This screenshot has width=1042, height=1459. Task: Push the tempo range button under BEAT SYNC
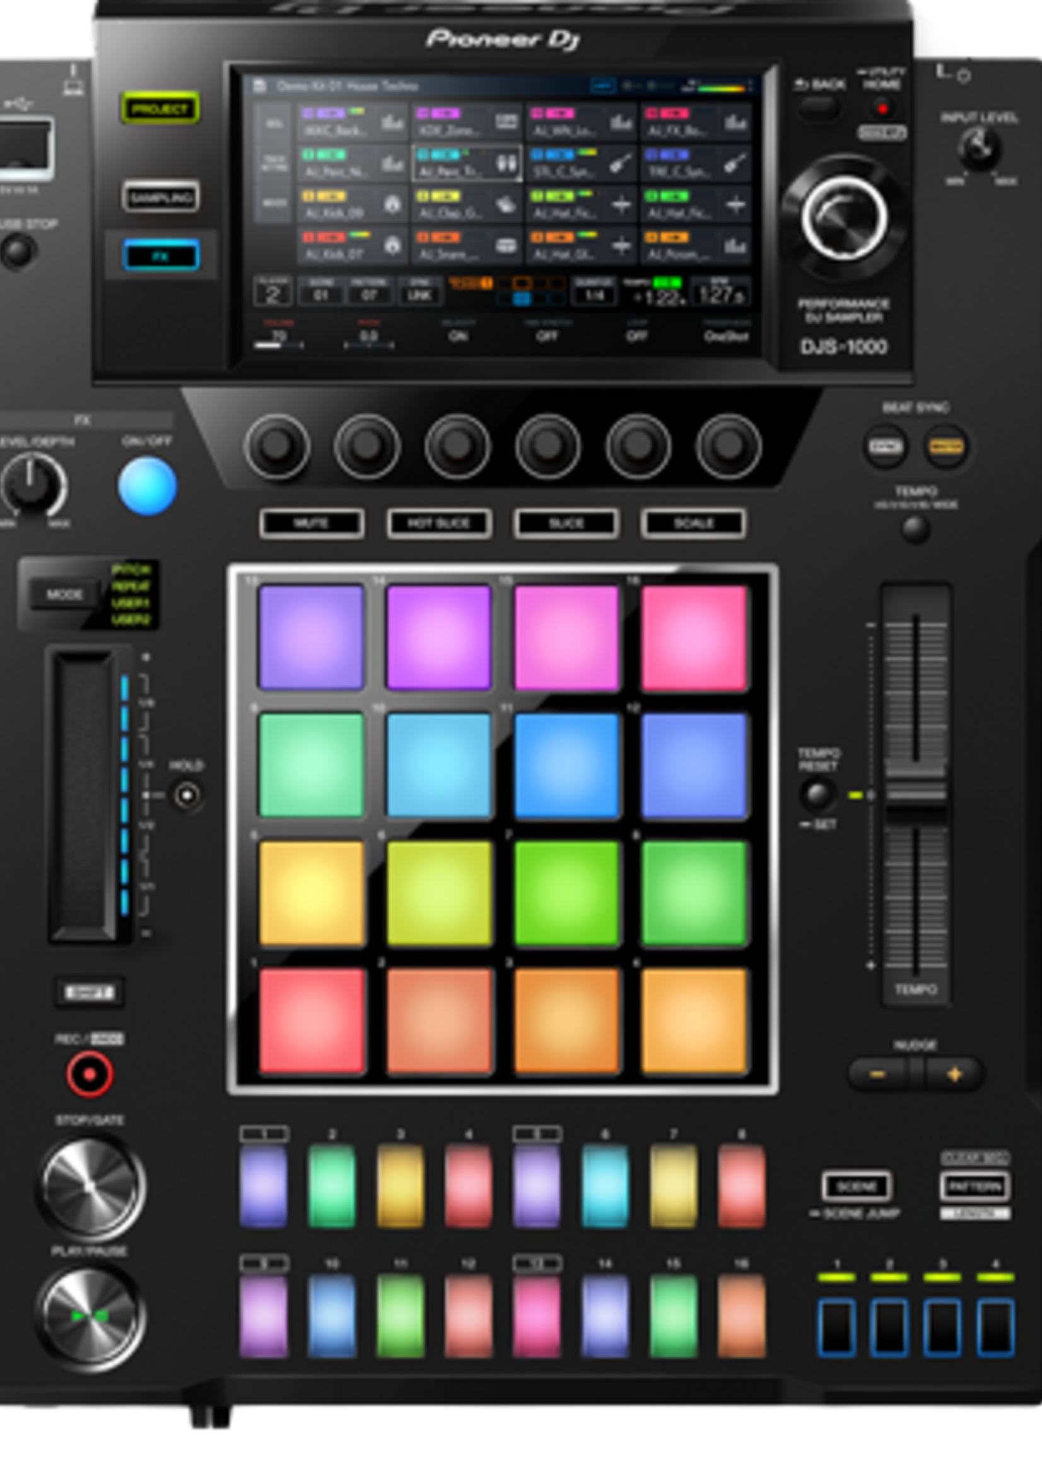pyautogui.click(x=916, y=529)
